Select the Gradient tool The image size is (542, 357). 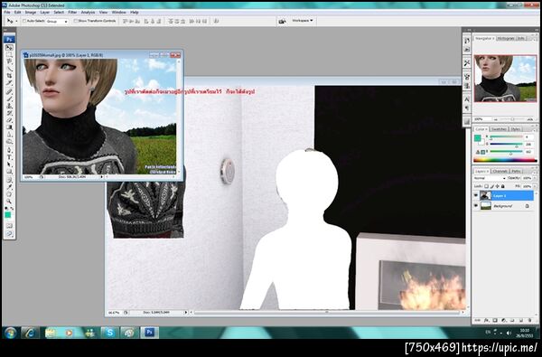coord(9,127)
